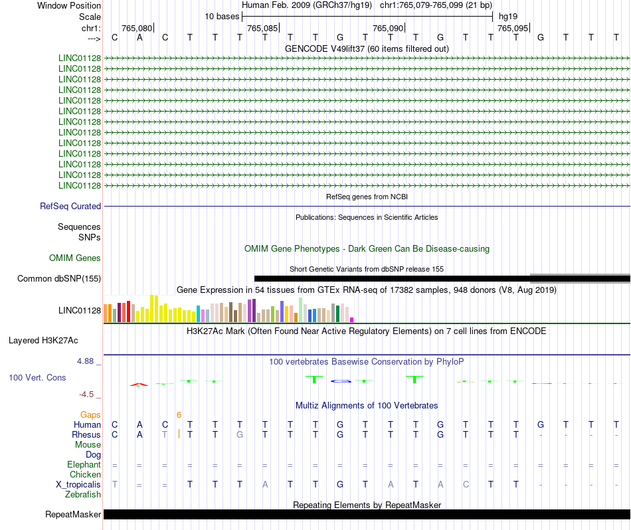Select the OMIM Genes track label
Viewport: 631px width, 530px height.
74,258
